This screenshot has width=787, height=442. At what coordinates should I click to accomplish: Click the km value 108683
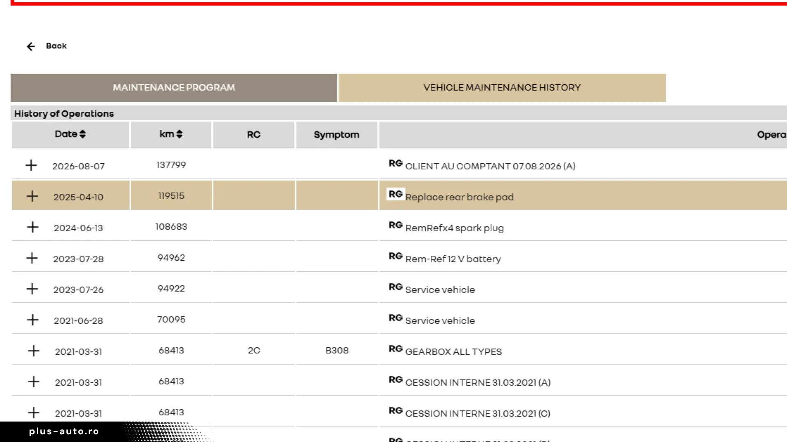[x=171, y=227]
